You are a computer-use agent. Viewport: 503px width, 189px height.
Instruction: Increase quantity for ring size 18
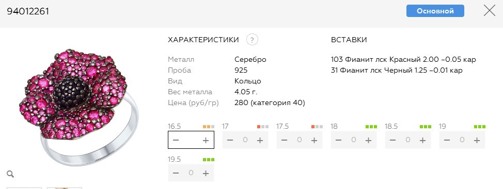[368, 140]
